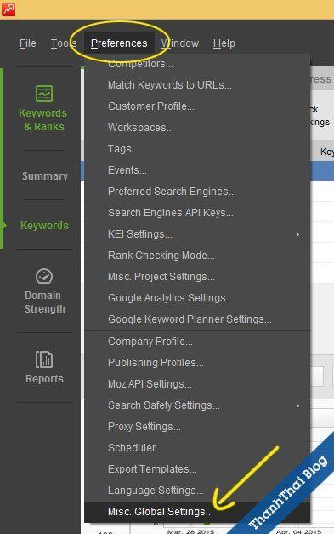This screenshot has height=534, width=334.
Task: Open the File menu
Action: tap(27, 43)
